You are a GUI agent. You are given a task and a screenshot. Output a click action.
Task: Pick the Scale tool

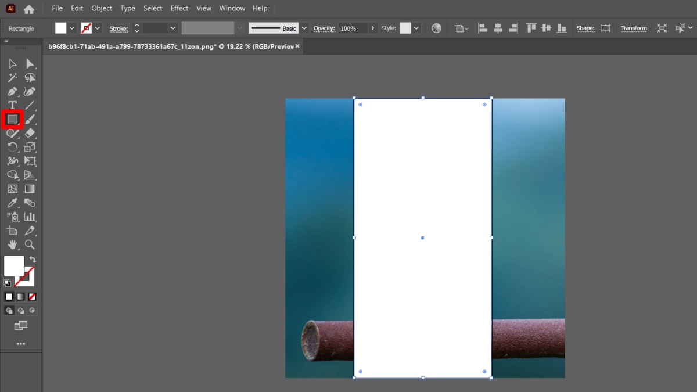click(x=30, y=147)
